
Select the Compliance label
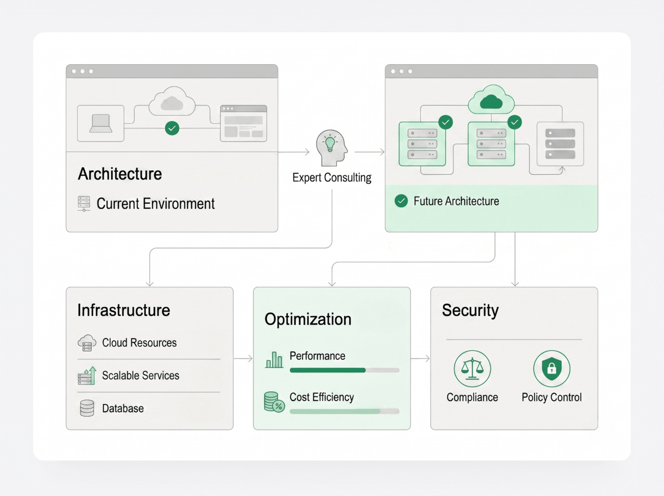472,397
